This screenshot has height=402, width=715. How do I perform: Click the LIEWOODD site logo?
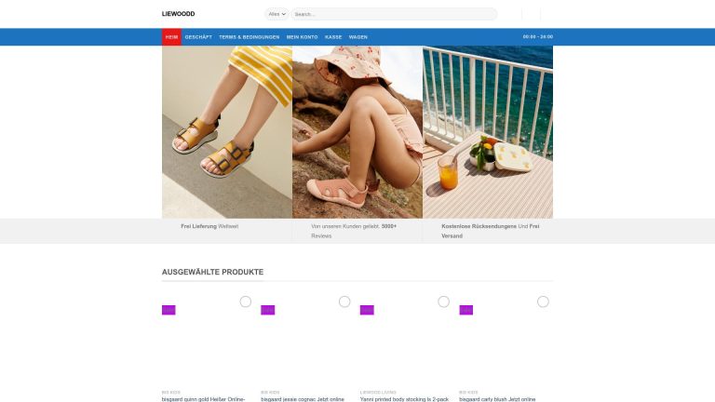coord(179,14)
